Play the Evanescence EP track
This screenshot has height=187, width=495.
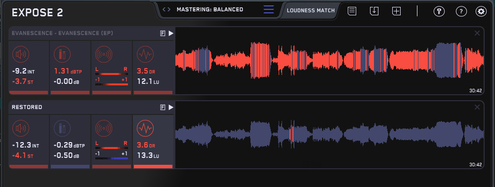171,34
